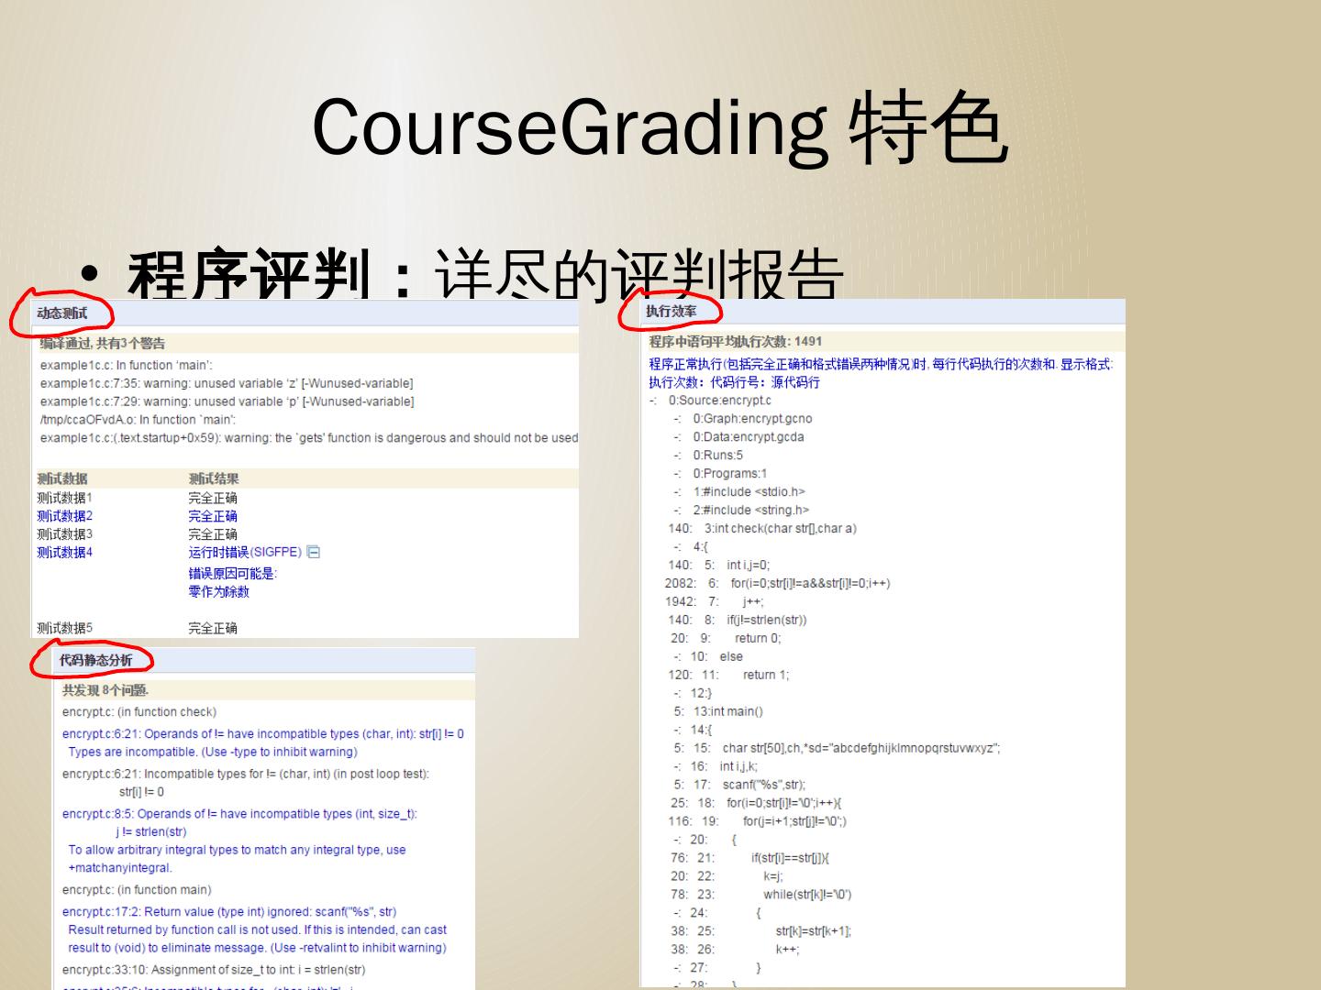Image resolution: width=1321 pixels, height=990 pixels.
Task: Click the 完全正确 result for 测试数据5
Action: [x=213, y=628]
